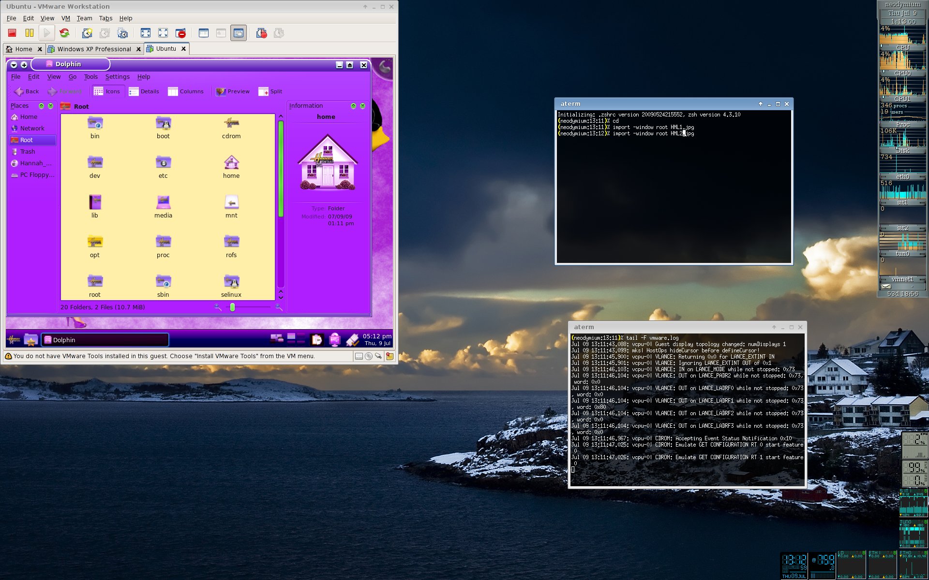The height and width of the screenshot is (580, 929).
Task: Click the toolbar icon with red minus
Action: click(x=180, y=33)
